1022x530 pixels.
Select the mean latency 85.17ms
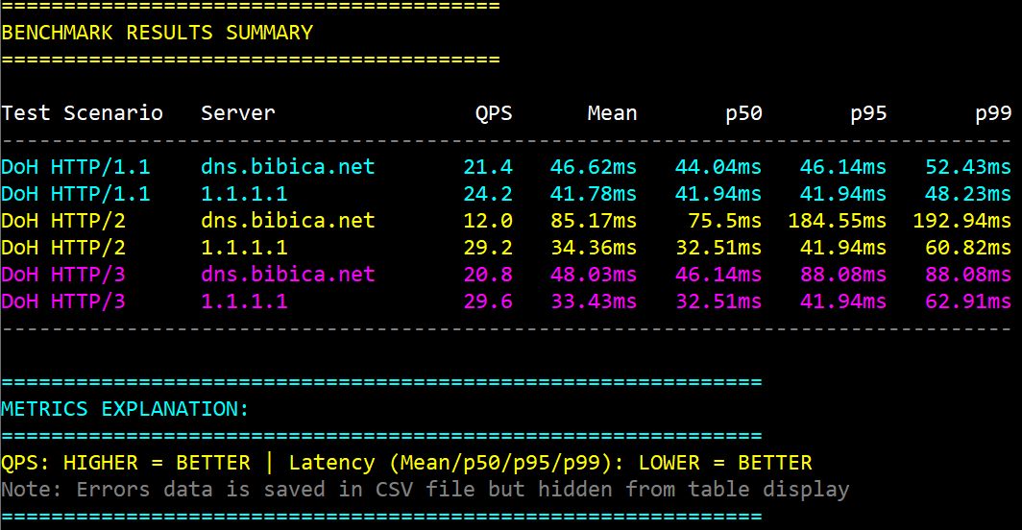pyautogui.click(x=594, y=221)
